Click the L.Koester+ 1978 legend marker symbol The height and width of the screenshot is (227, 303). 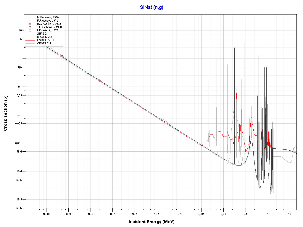[30, 30]
